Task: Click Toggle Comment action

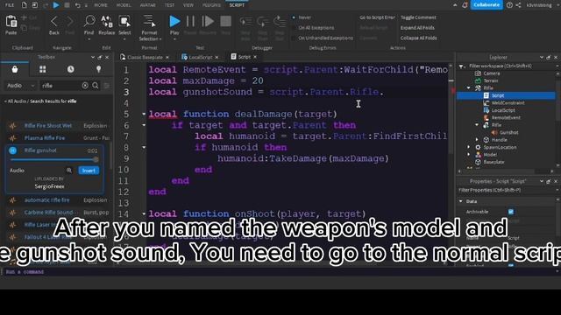Action: (x=418, y=17)
